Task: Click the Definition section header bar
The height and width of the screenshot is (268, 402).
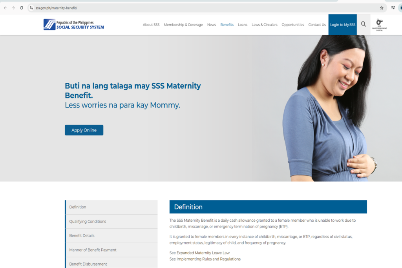Action: (x=268, y=207)
